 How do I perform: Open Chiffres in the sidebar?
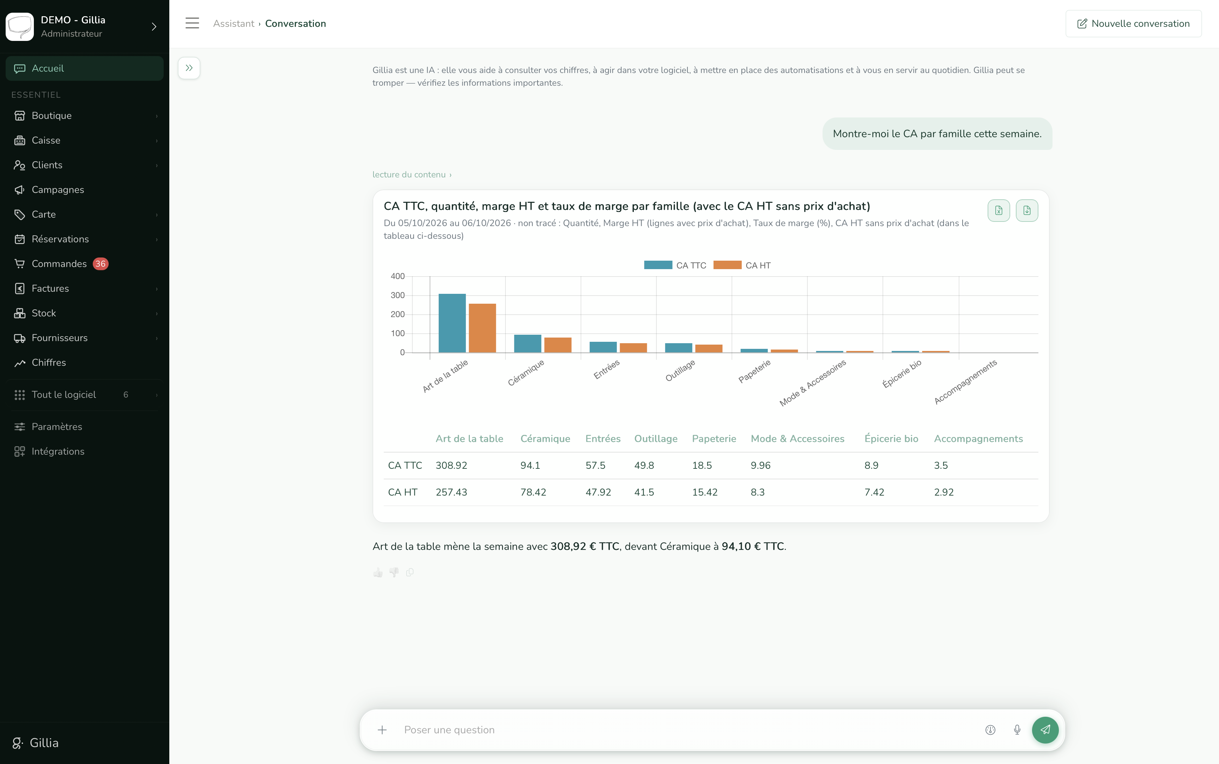click(84, 362)
